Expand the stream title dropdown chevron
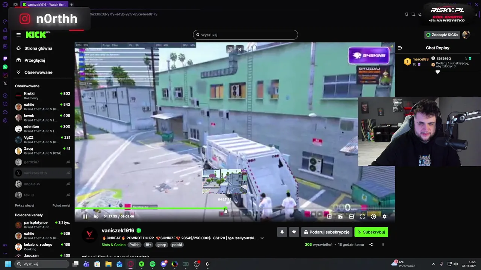This screenshot has width=481, height=270. (262, 238)
